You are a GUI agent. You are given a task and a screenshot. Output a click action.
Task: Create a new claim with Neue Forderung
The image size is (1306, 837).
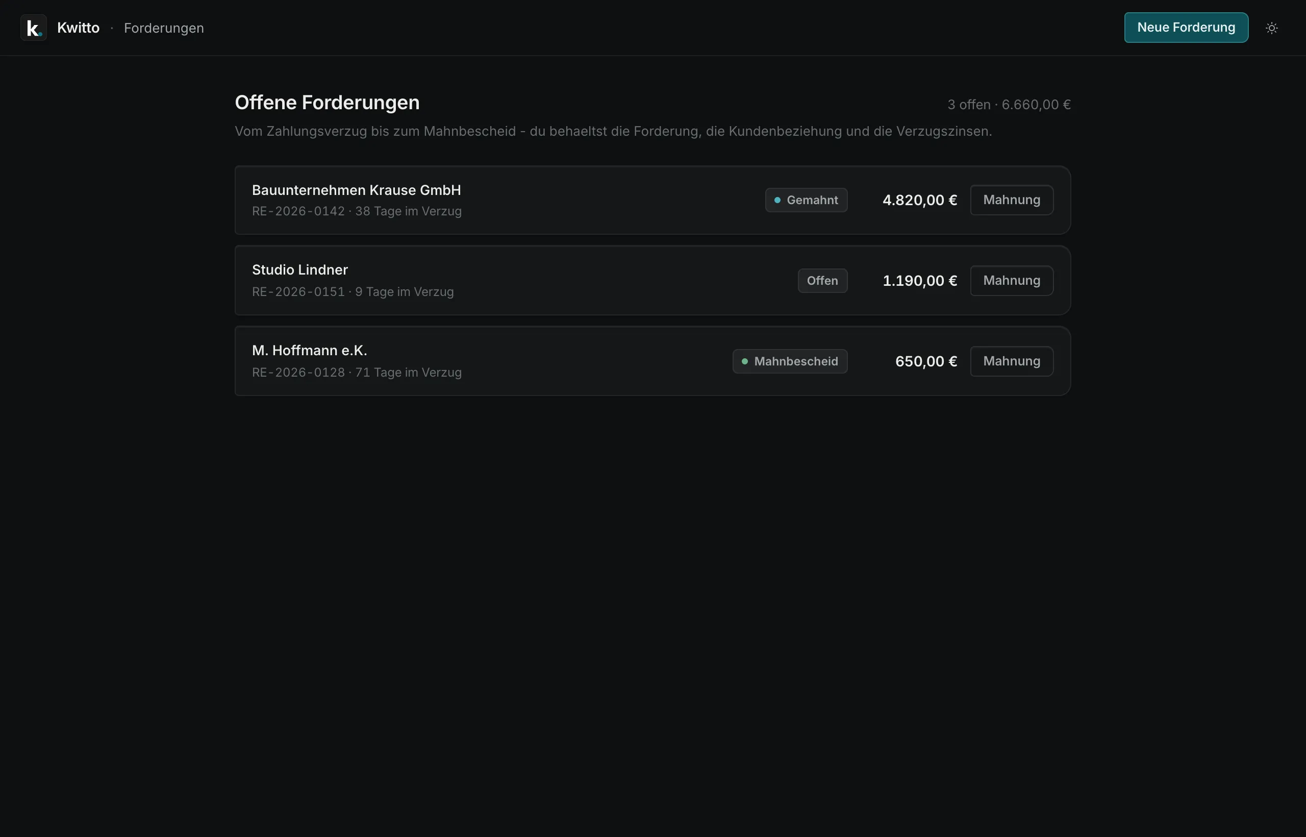point(1186,28)
